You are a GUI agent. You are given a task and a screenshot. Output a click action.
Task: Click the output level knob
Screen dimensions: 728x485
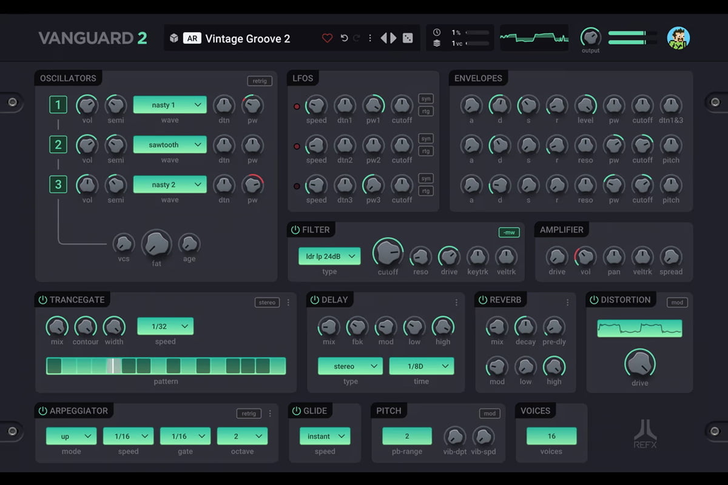[590, 38]
